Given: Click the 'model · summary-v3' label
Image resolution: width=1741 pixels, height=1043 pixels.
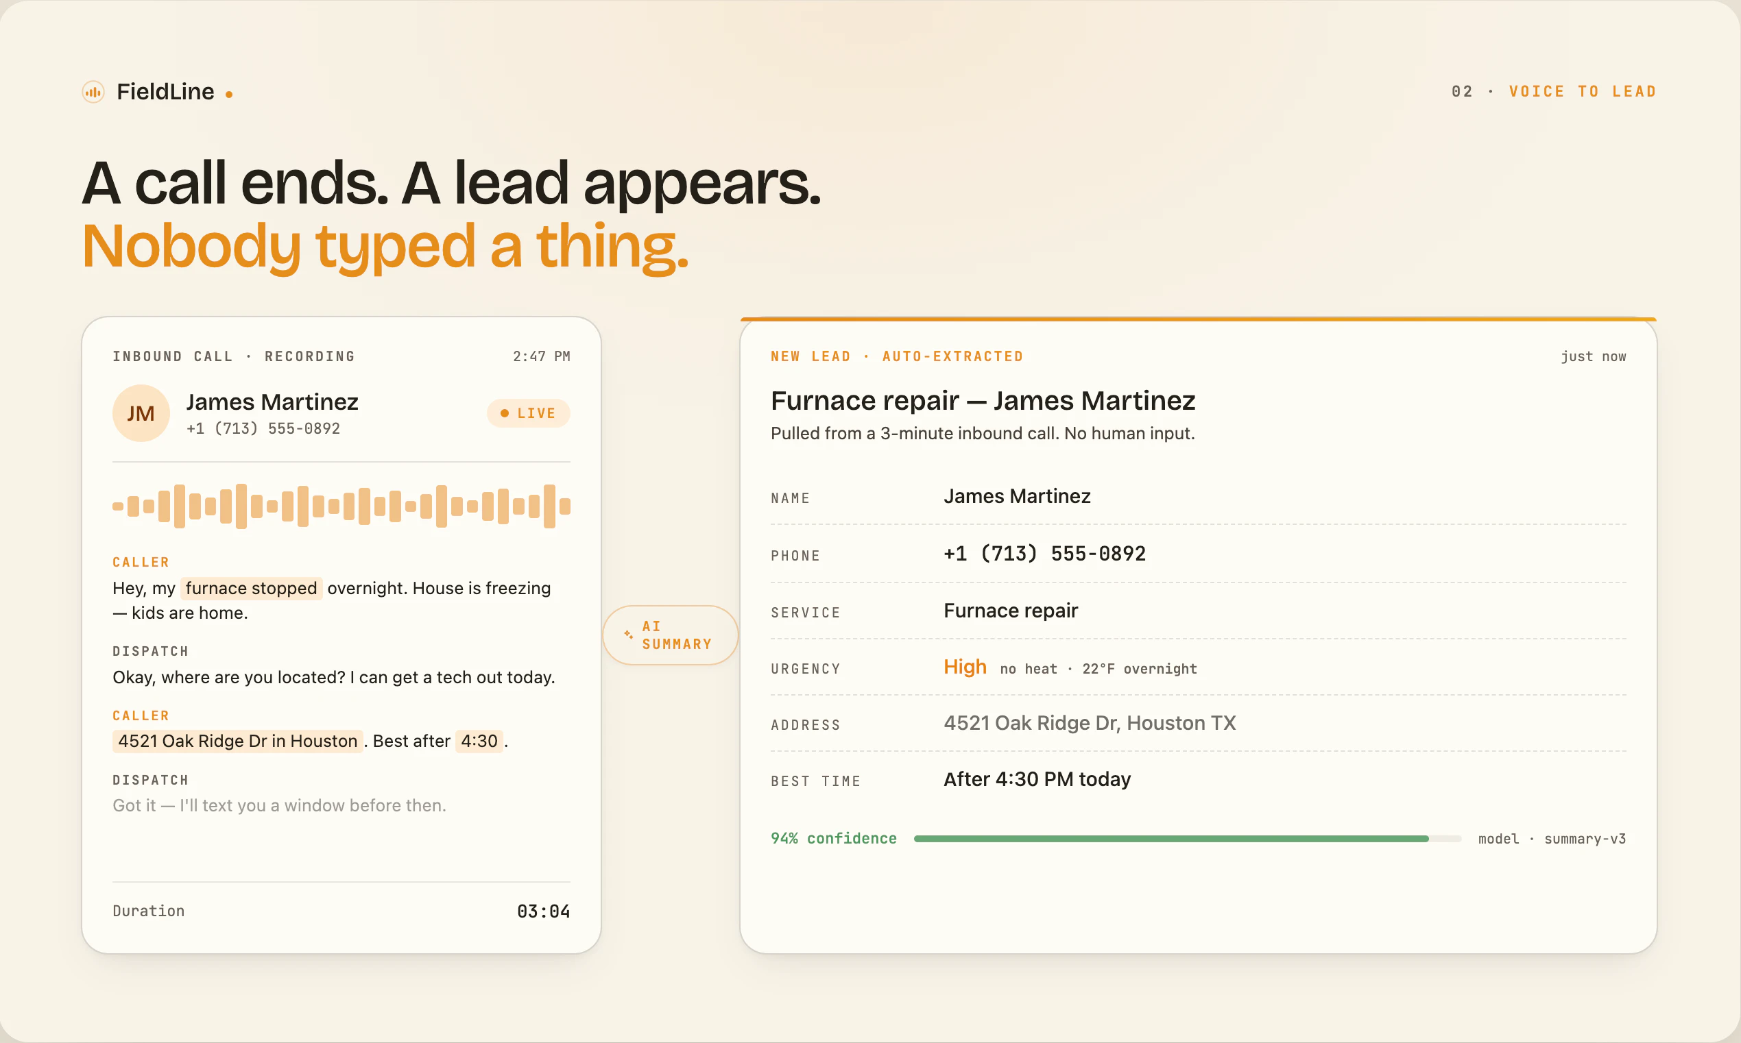Looking at the screenshot, I should pyautogui.click(x=1552, y=839).
